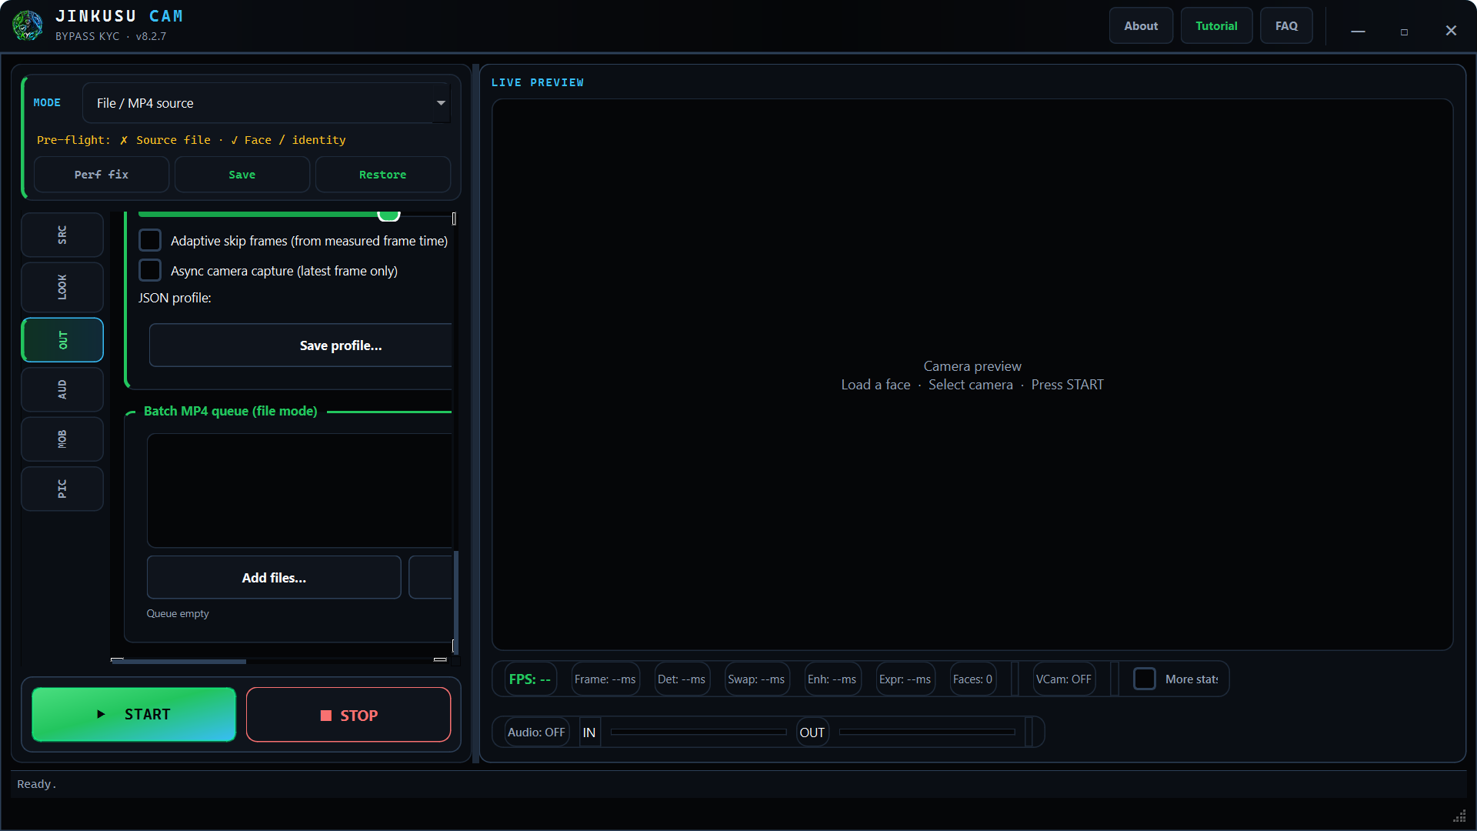Click the red square on STOP
This screenshot has width=1477, height=831.
[x=326, y=716]
